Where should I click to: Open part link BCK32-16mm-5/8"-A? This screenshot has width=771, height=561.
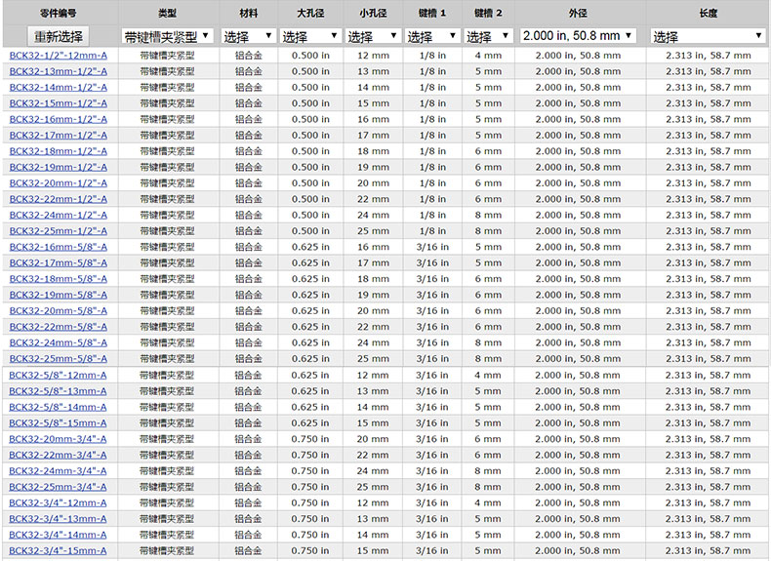pos(59,247)
